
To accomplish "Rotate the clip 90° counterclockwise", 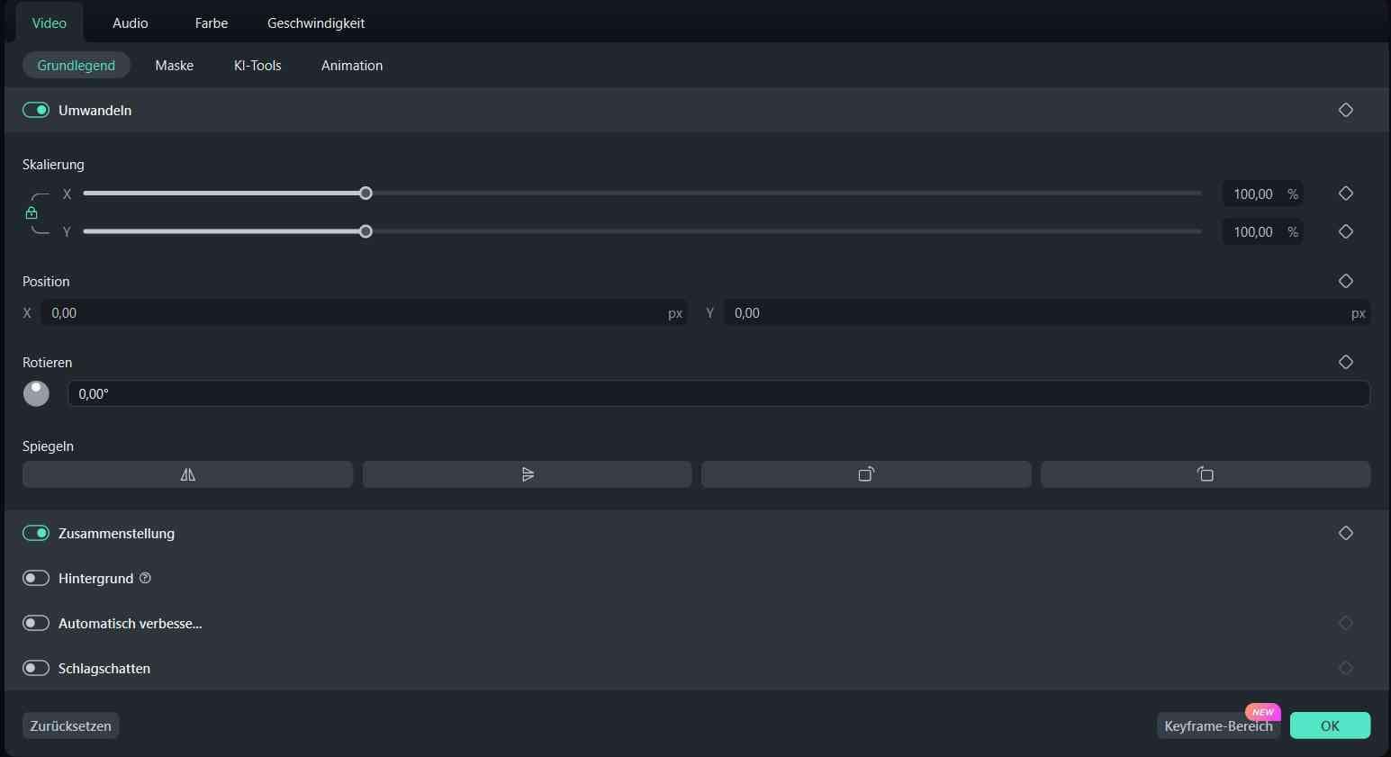I will [1206, 474].
